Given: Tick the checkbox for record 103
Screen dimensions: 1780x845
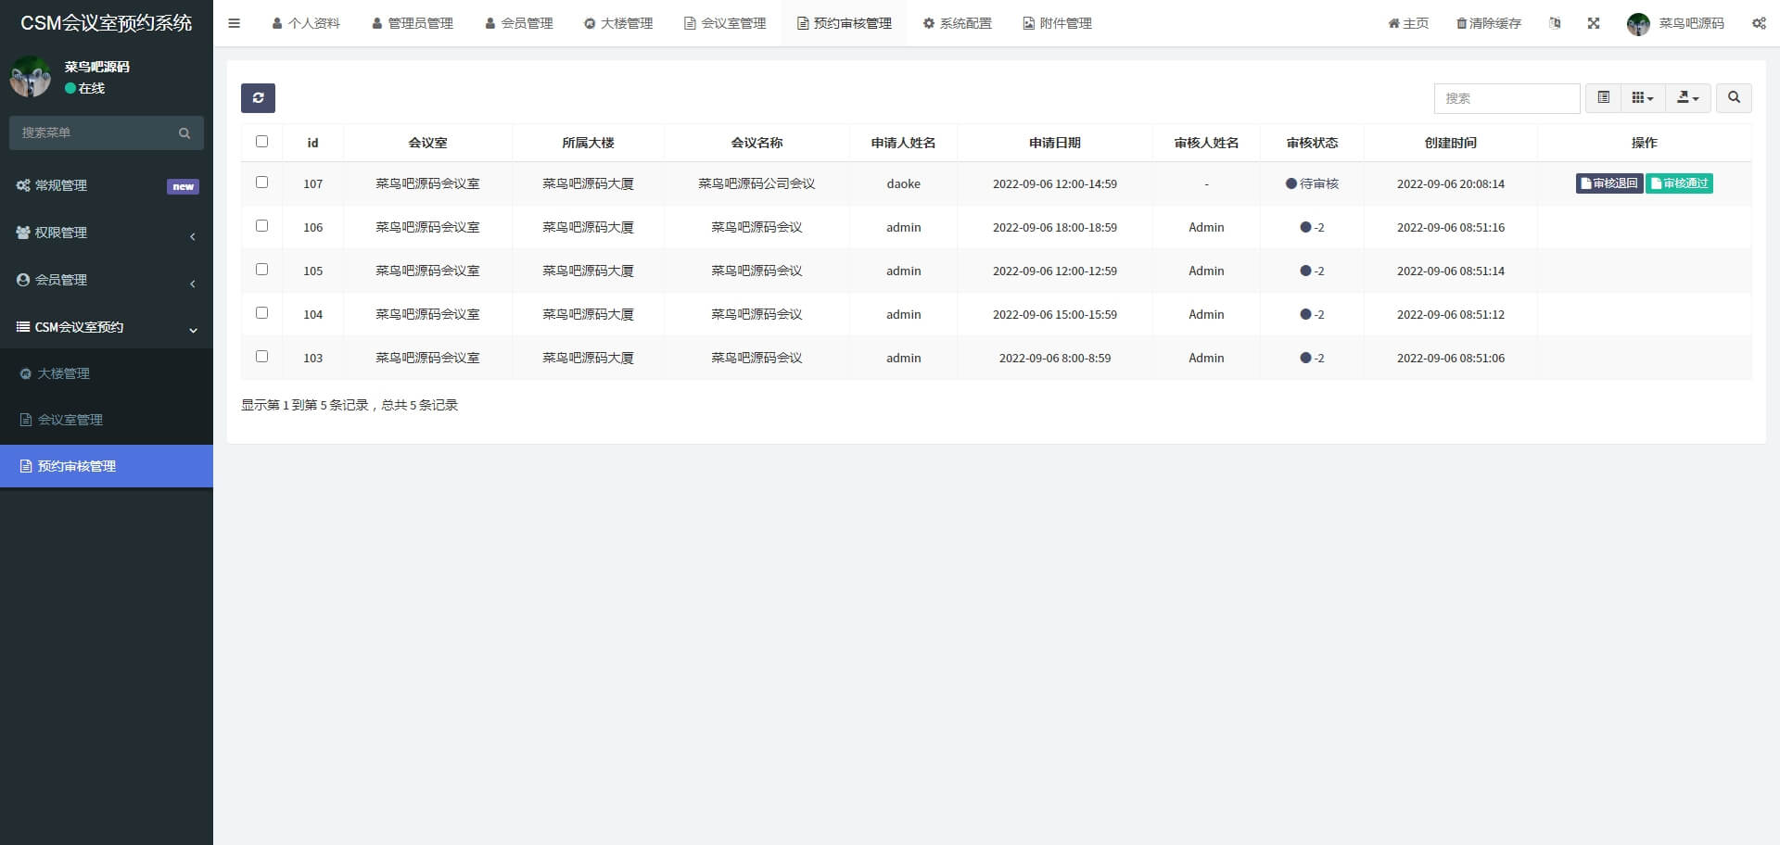Looking at the screenshot, I should pos(262,357).
